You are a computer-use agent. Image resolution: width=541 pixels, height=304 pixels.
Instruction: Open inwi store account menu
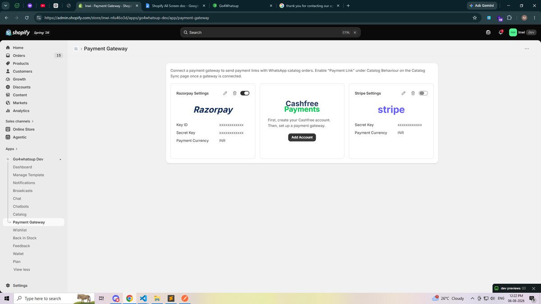(x=523, y=32)
